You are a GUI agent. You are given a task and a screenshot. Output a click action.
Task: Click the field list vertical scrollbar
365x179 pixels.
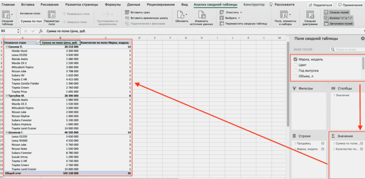(x=363, y=63)
